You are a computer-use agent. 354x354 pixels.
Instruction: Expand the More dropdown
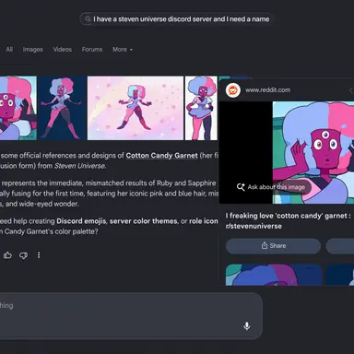click(x=123, y=49)
